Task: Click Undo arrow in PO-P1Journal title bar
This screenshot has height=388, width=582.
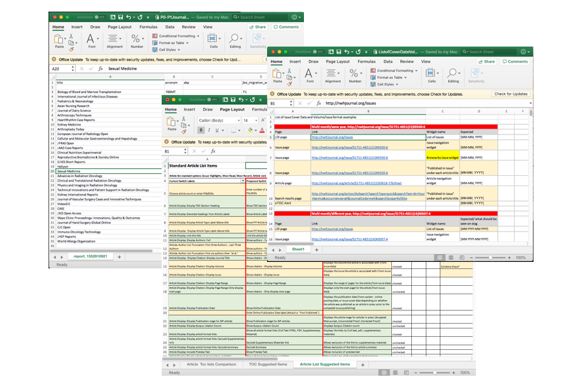Action: pos(129,17)
